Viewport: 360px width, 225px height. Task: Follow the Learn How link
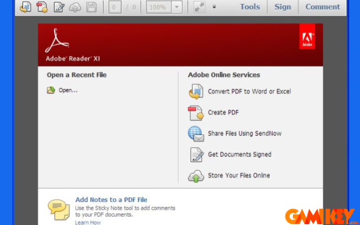click(88, 223)
